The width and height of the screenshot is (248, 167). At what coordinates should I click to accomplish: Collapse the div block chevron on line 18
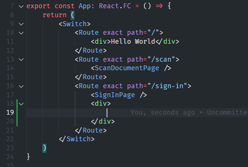pyautogui.click(x=21, y=104)
